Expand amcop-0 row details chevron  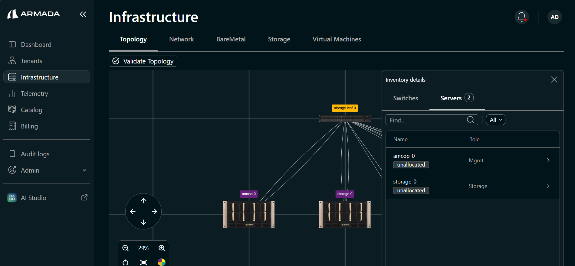[548, 160]
